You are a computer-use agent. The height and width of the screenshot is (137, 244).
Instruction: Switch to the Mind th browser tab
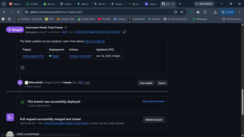point(100,4)
